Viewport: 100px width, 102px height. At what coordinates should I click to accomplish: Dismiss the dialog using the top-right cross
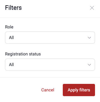pyautogui.click(x=92, y=8)
